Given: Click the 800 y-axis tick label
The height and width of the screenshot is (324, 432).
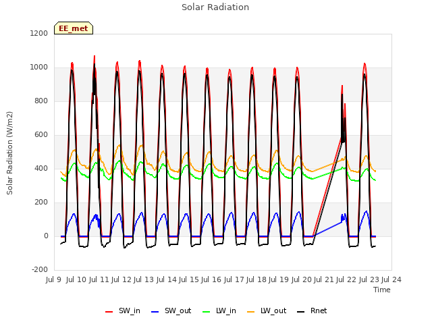Looking at the screenshot, I should [41, 101].
